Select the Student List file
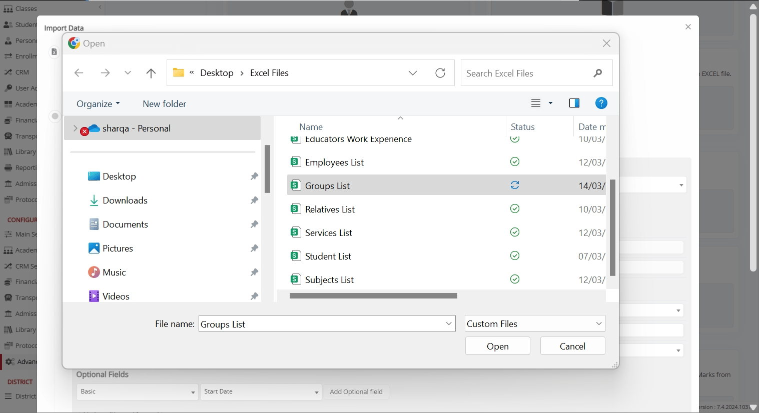 pyautogui.click(x=328, y=256)
